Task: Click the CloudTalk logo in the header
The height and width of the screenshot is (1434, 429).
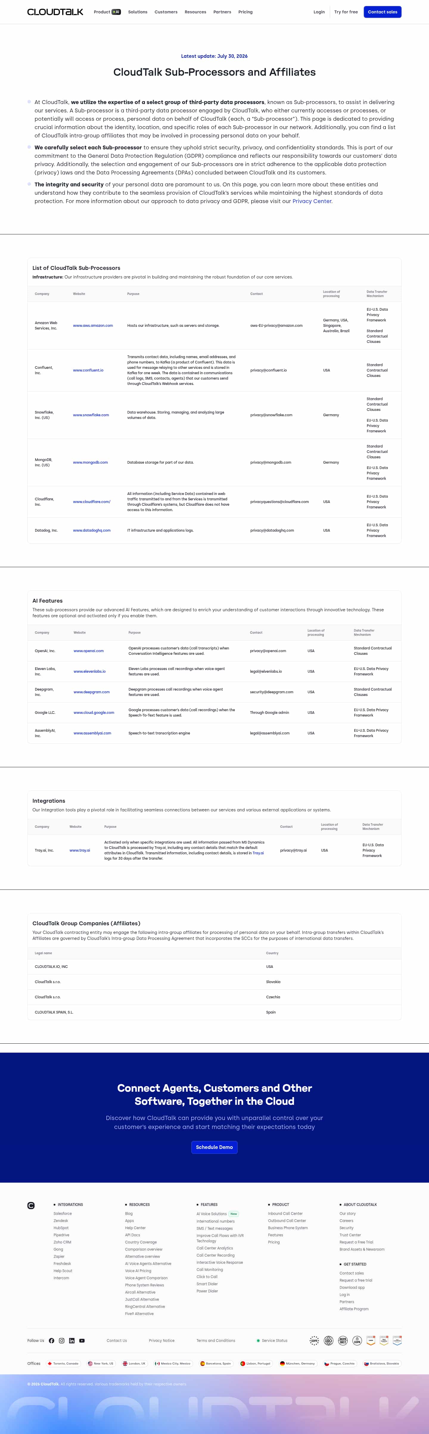Action: (55, 12)
